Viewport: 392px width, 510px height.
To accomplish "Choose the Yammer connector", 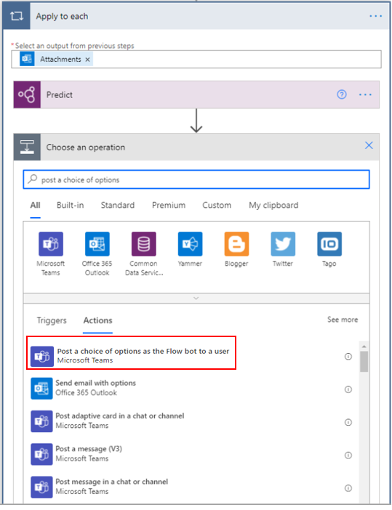I will tap(190, 249).
